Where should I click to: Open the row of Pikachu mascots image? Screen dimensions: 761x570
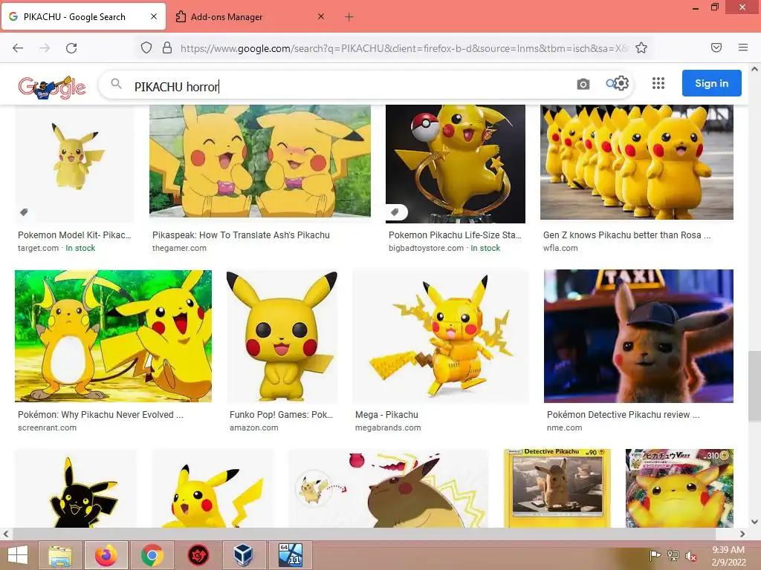coord(637,163)
